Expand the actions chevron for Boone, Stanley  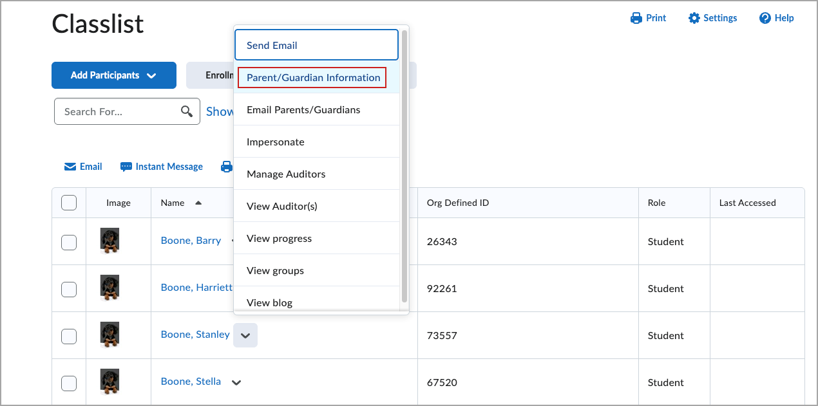[245, 335]
